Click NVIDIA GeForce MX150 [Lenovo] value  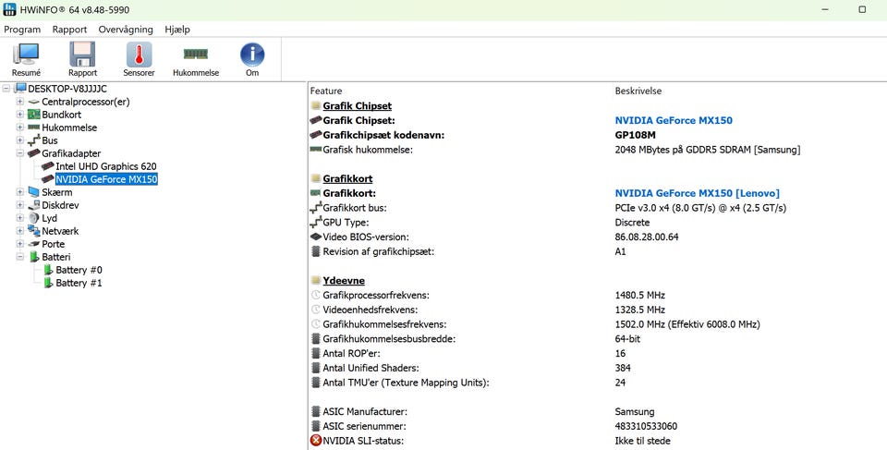(697, 194)
